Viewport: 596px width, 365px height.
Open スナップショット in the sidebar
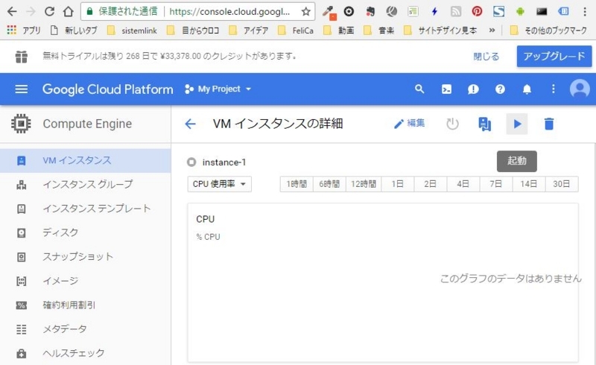point(85,257)
